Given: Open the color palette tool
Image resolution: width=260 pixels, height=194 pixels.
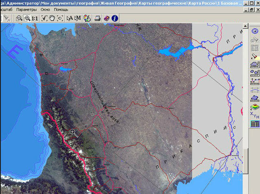Looking at the screenshot, I should [87, 18].
